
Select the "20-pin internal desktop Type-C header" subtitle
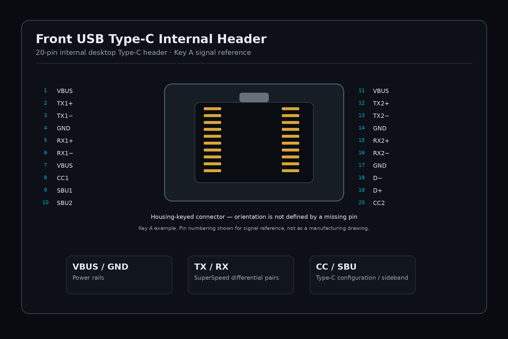143,53
